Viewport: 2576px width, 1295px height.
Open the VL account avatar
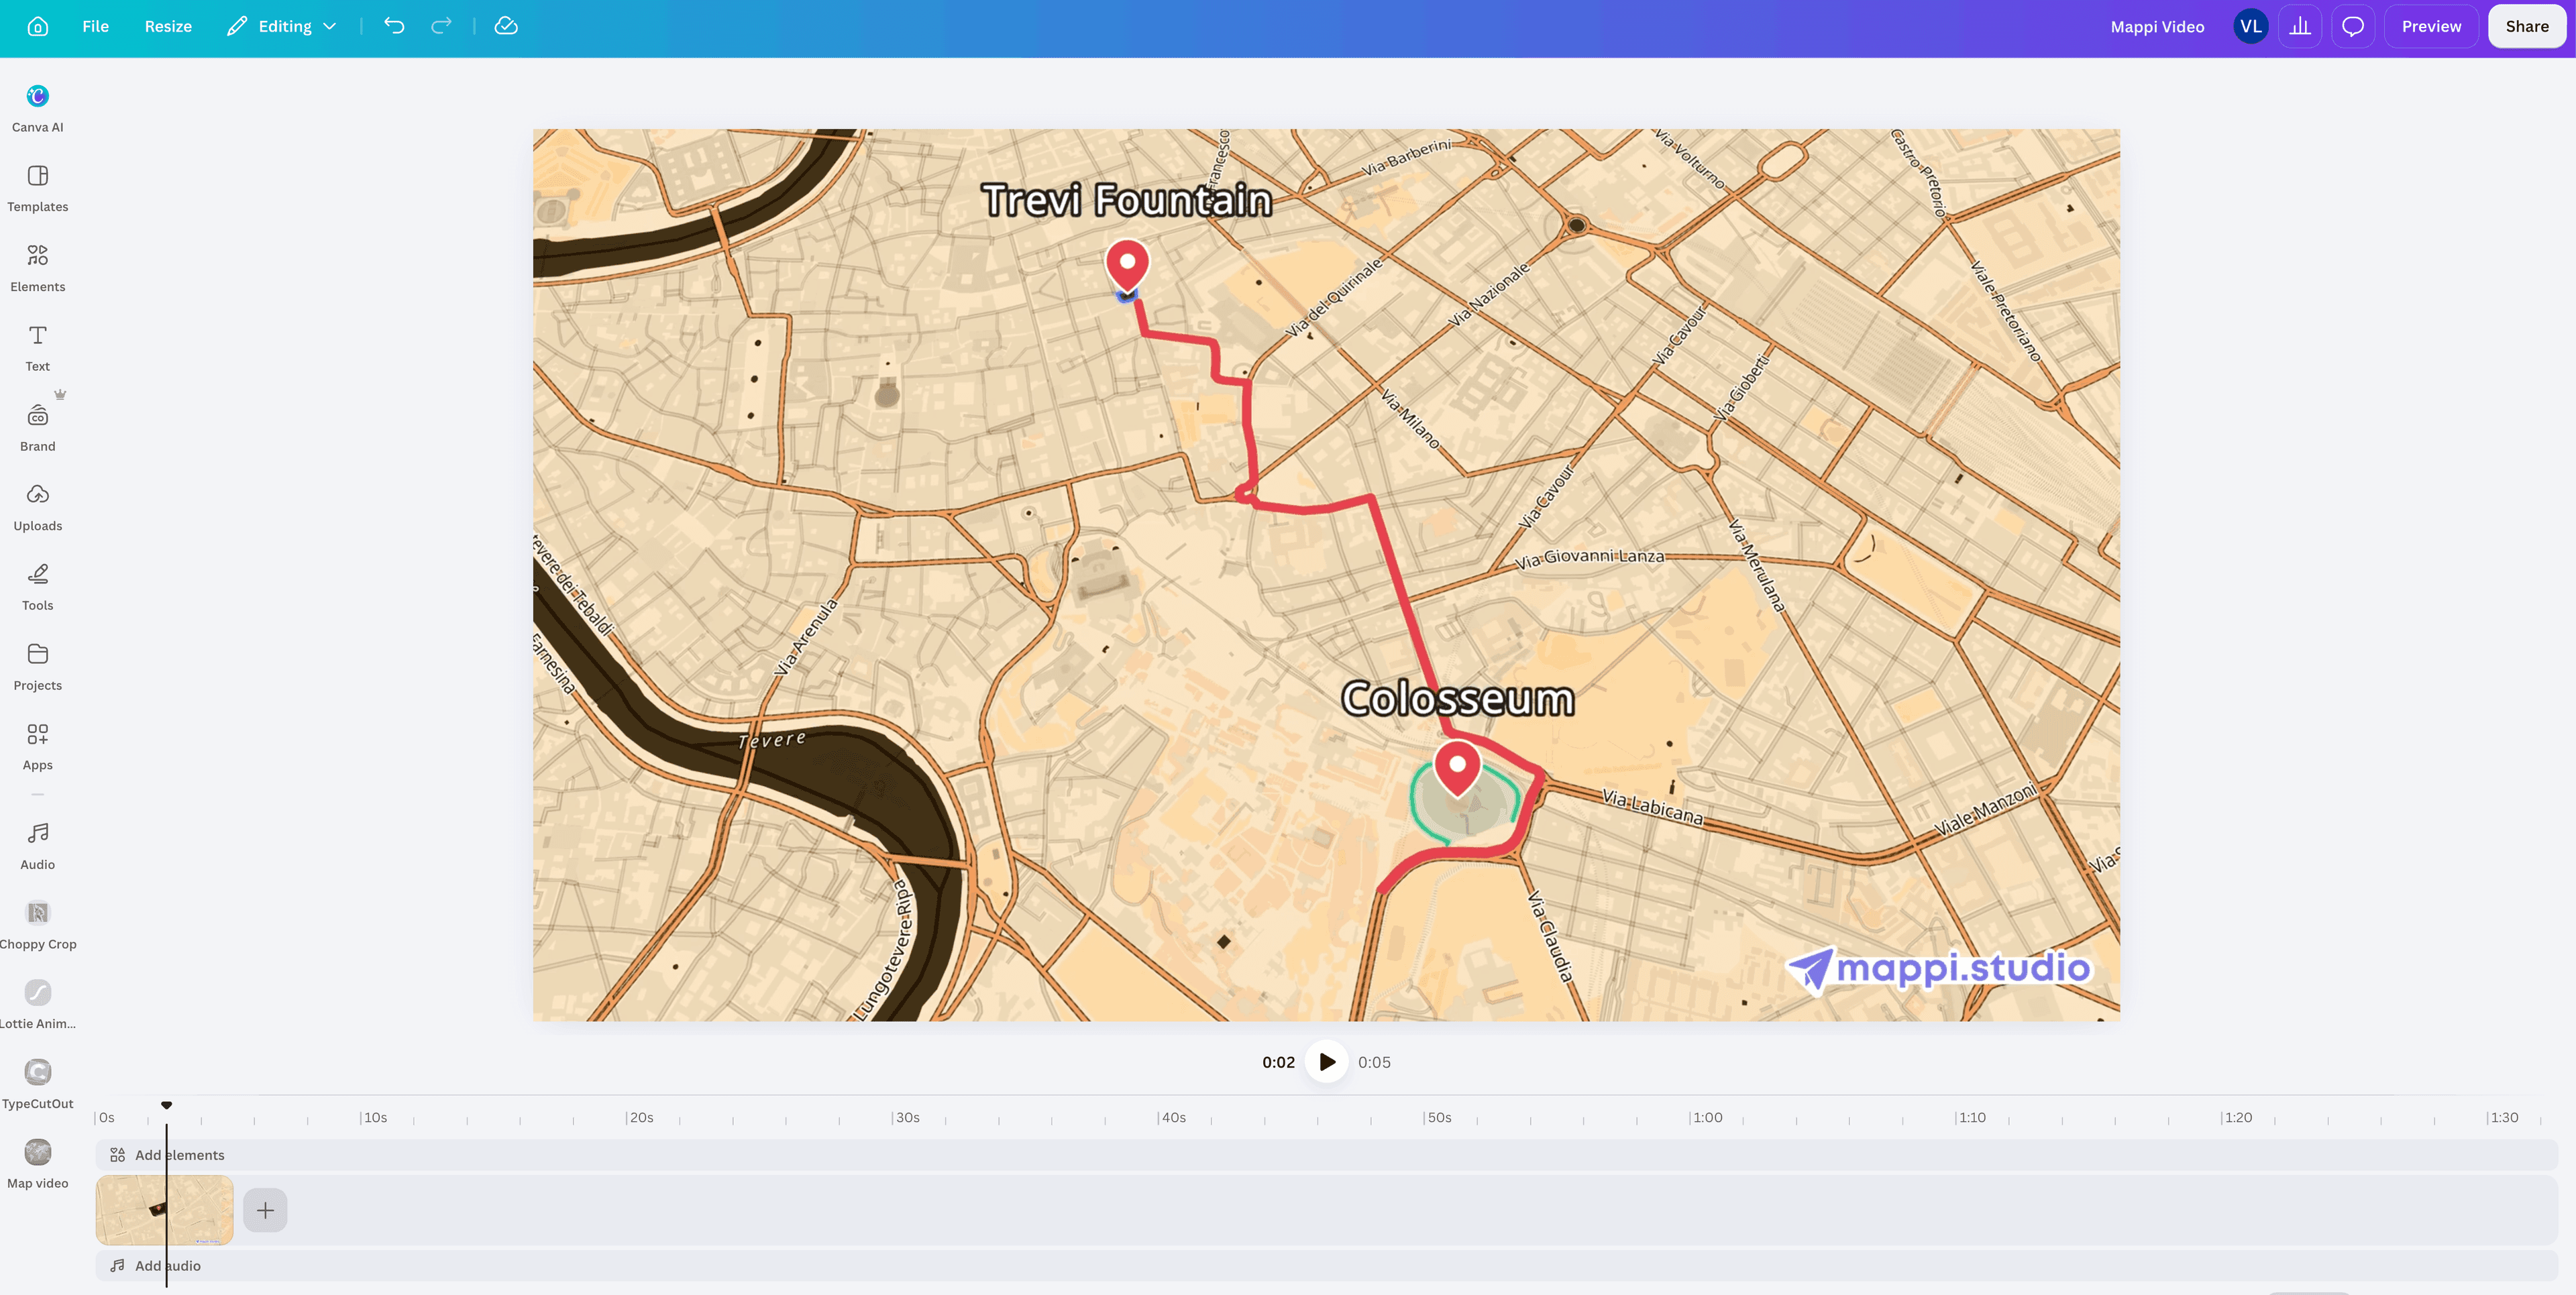pos(2250,27)
